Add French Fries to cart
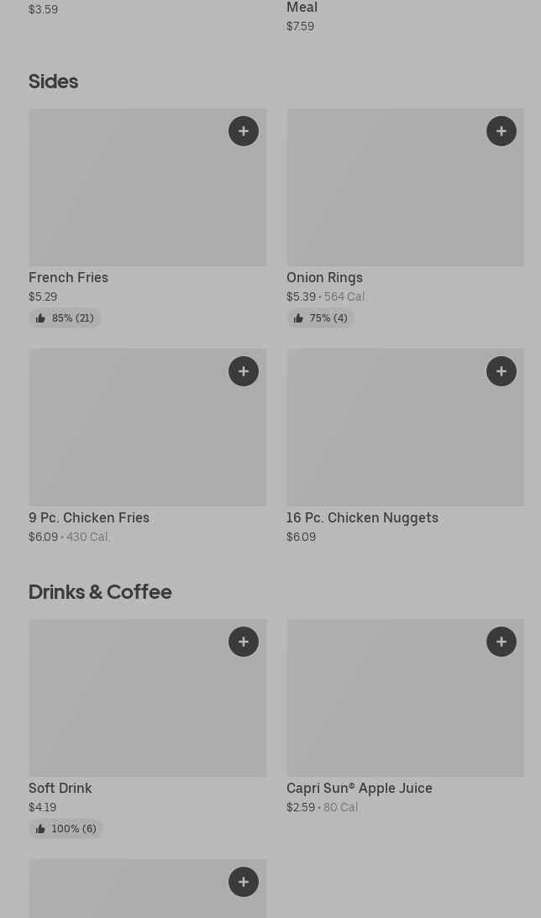This screenshot has width=541, height=918. coord(244,131)
